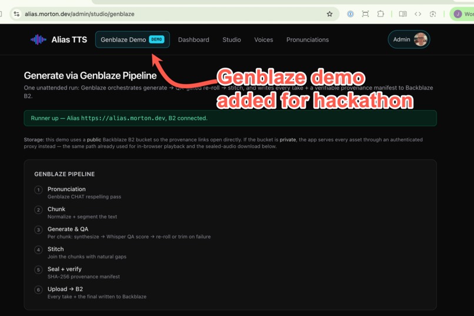
Task: Click the screenshot camera toolbar icon
Action: coord(433,14)
